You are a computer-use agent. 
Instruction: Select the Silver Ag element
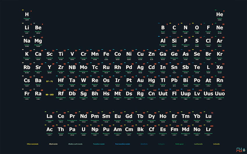pos(140,68)
